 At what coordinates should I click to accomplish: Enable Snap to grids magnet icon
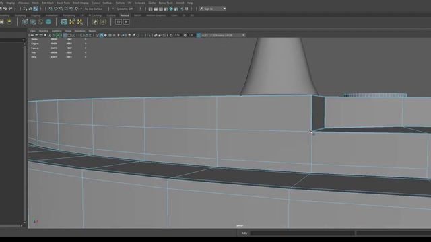coord(51,9)
